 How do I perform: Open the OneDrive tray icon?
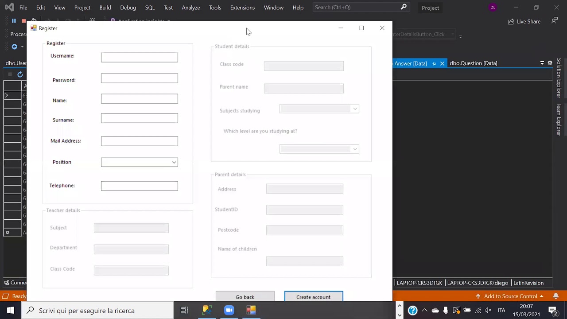(435, 311)
